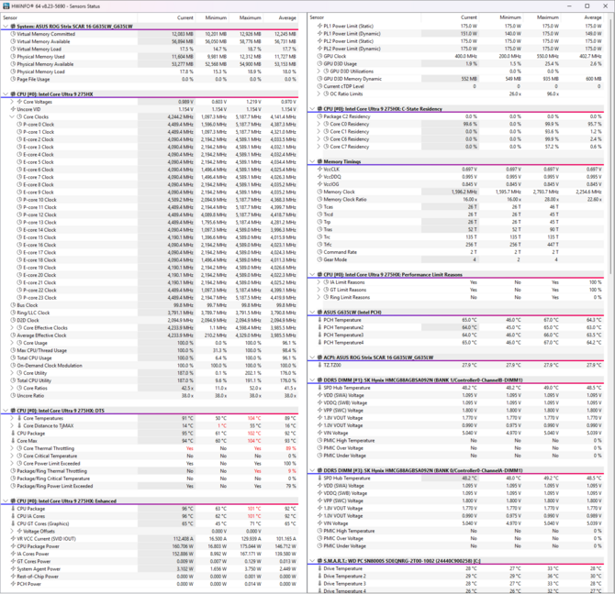Click thermometer icon beside SPD Hub Temperature DIMM #1
This screenshot has width=615, height=594.
click(319, 388)
